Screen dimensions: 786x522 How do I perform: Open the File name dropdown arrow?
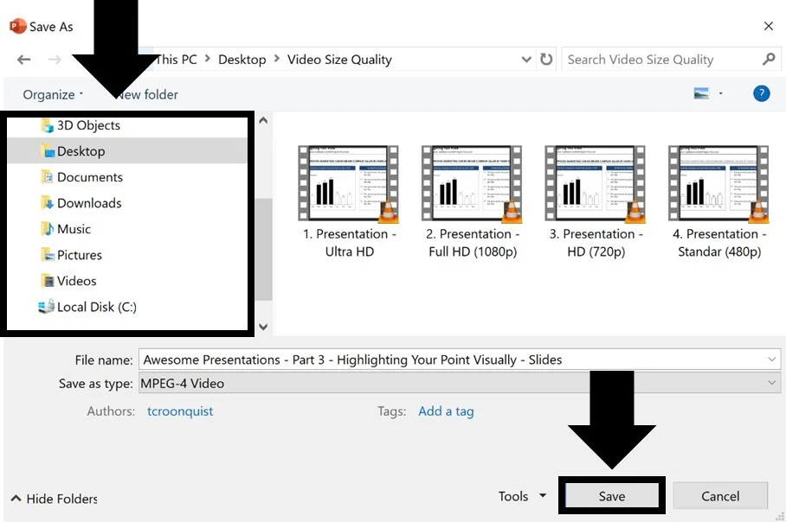[x=771, y=360]
